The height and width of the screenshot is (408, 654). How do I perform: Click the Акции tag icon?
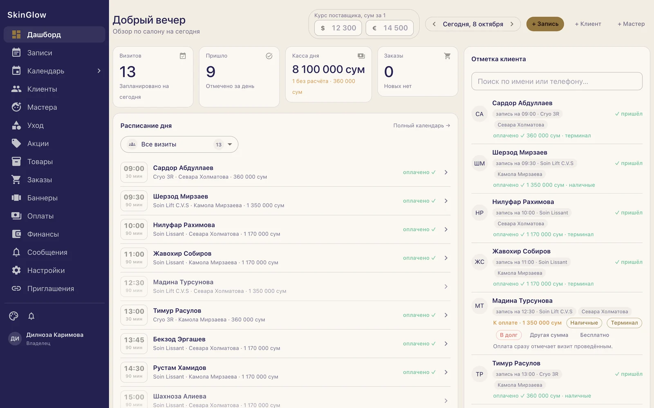click(x=16, y=143)
